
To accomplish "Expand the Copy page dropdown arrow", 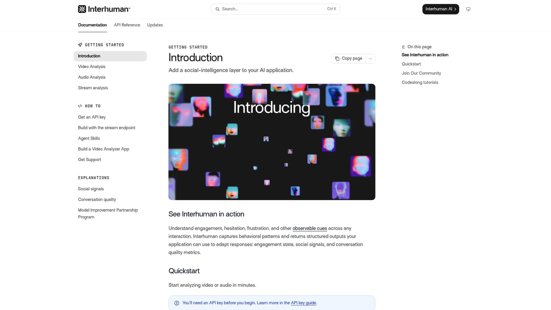I will coord(370,59).
